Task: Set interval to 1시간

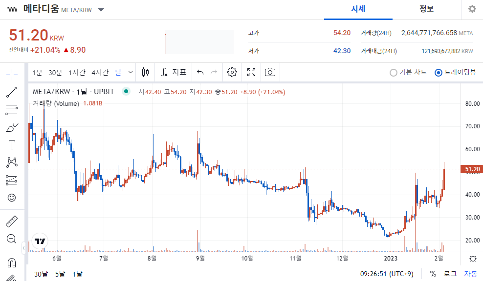Action: (77, 73)
